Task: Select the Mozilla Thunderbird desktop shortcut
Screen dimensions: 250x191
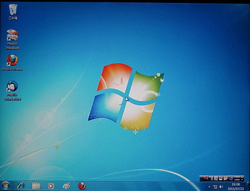Action: (x=12, y=90)
